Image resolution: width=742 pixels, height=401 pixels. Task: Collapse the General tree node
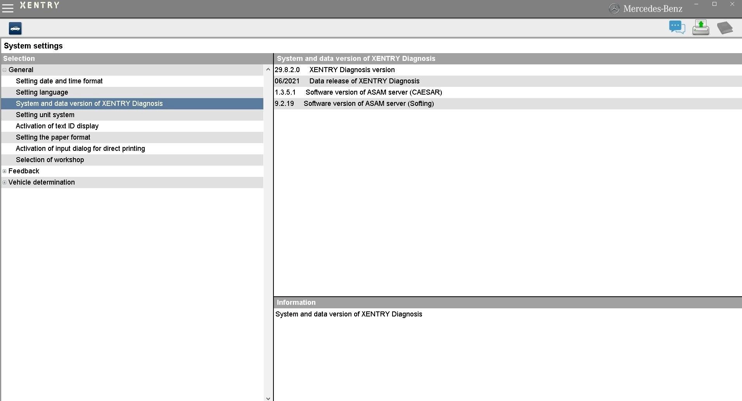(5, 70)
